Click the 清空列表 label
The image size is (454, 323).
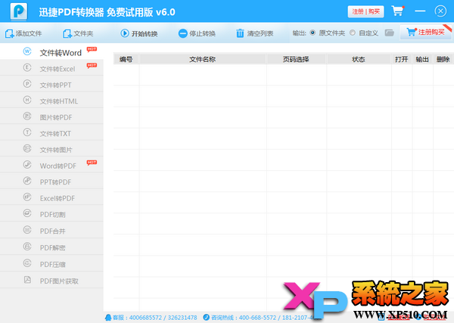tap(260, 33)
